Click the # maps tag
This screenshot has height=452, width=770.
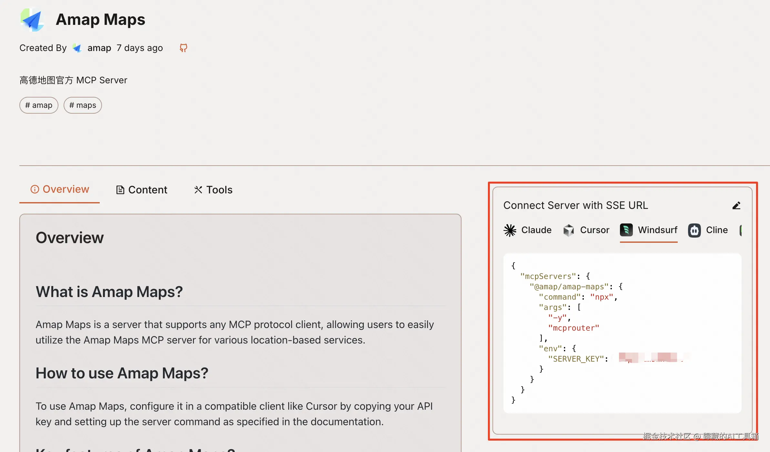83,105
